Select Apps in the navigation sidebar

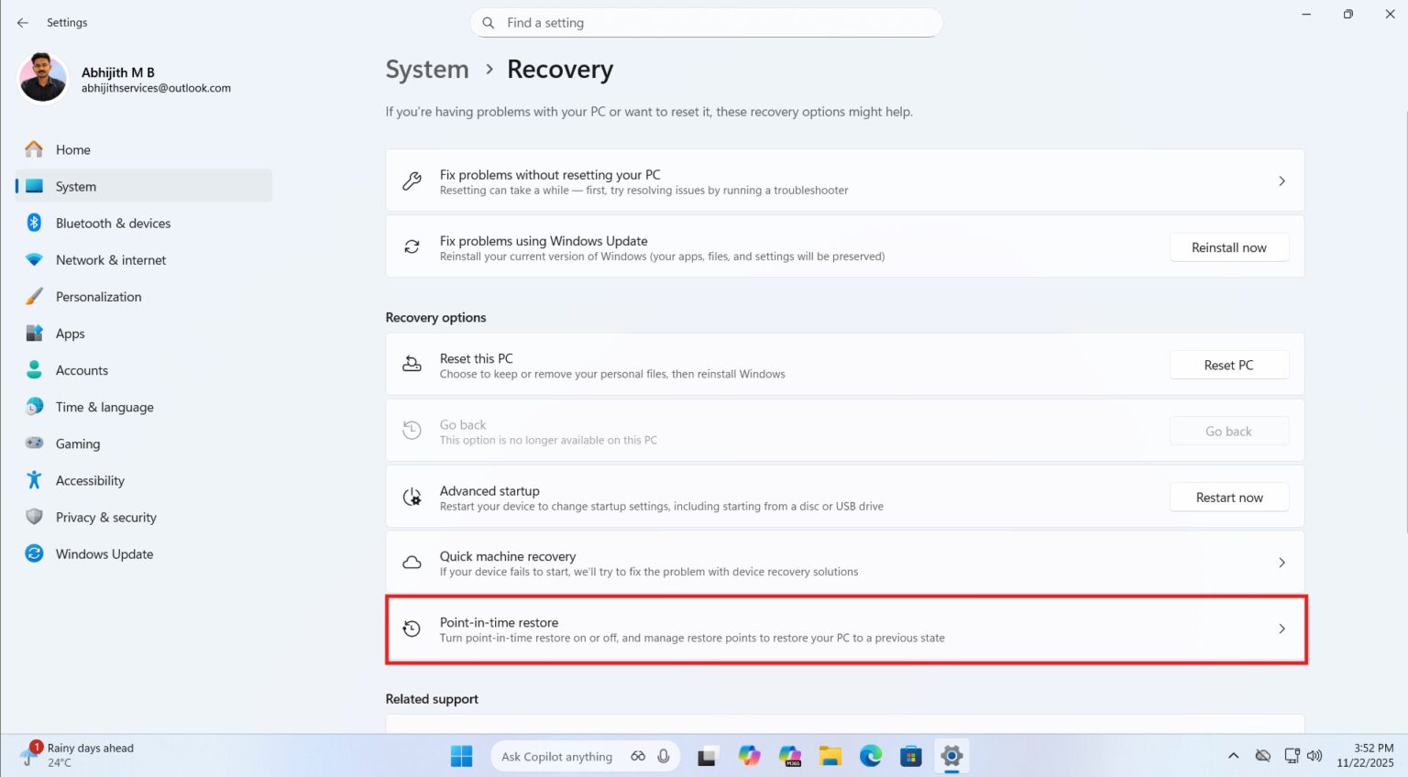click(71, 333)
